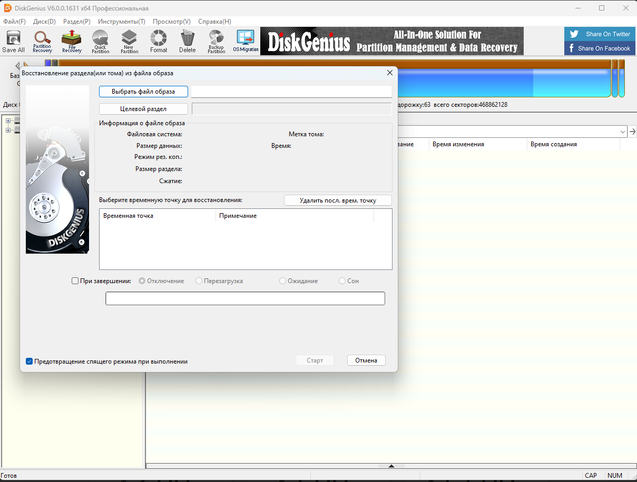Viewport: 637px width, 482px height.
Task: Click the Метка тома: label
Action: click(306, 134)
